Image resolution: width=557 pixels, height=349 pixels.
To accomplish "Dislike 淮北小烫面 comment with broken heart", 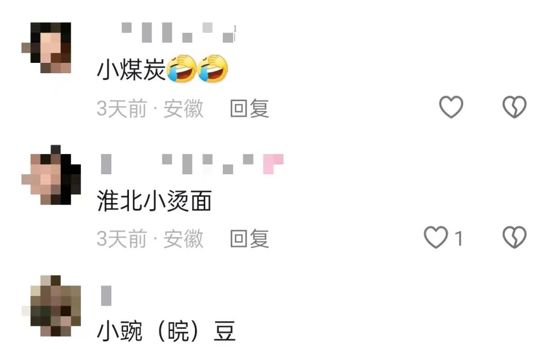I will tap(514, 237).
